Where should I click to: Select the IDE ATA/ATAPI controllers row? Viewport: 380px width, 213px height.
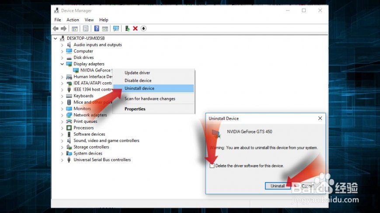tap(93, 83)
